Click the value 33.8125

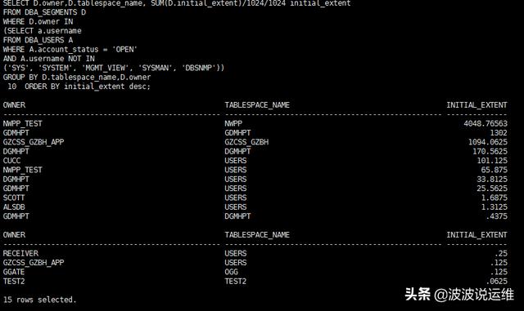[x=492, y=180]
